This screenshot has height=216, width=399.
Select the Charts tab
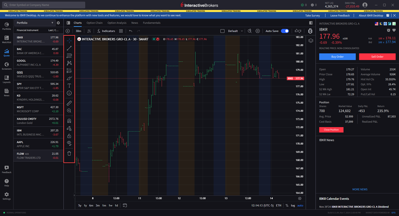[78, 23]
